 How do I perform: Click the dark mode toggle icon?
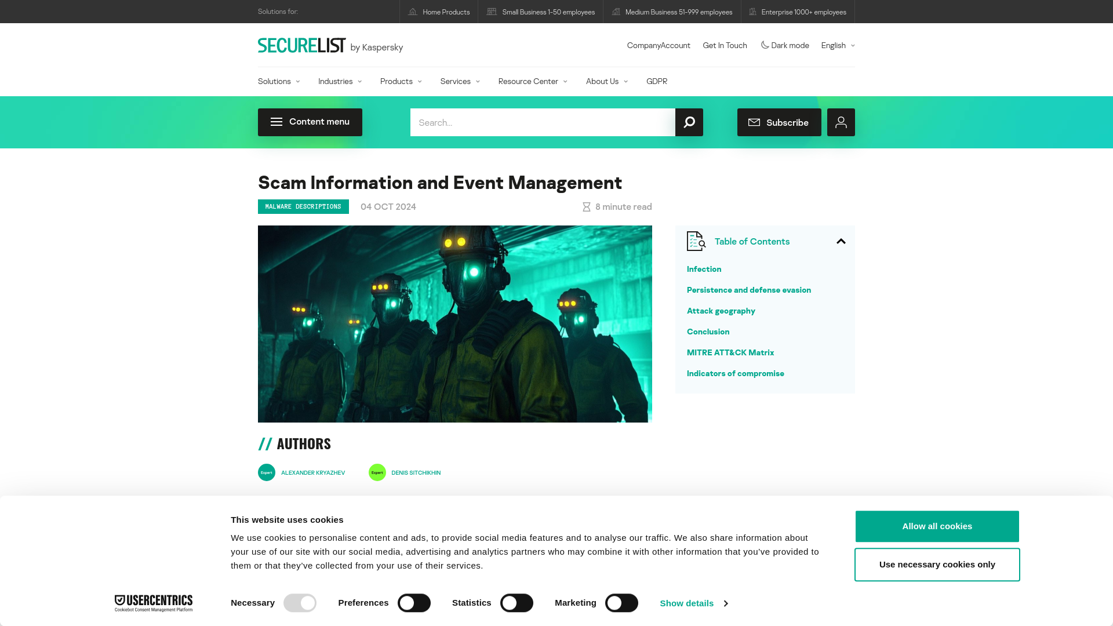tap(765, 44)
